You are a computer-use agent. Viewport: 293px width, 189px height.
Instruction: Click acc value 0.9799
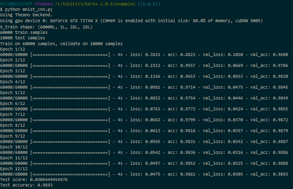point(188,120)
